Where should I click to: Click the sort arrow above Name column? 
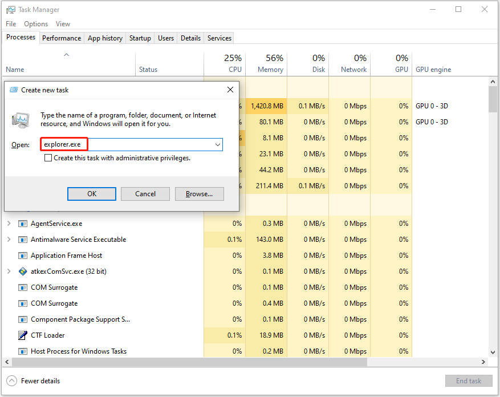click(x=66, y=55)
